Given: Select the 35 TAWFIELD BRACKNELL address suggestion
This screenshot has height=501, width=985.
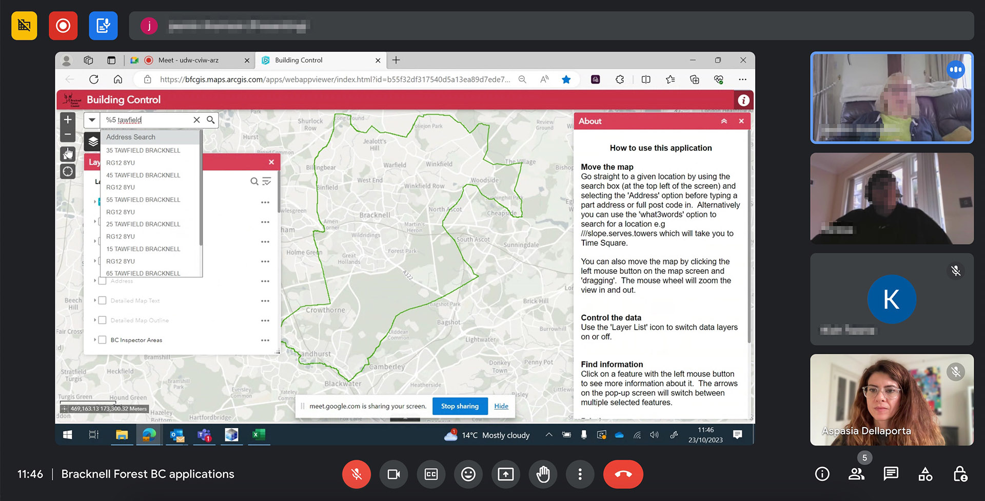Looking at the screenshot, I should (x=143, y=150).
